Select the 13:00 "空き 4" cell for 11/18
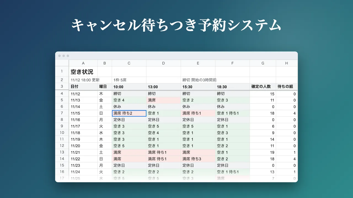 coord(164,133)
